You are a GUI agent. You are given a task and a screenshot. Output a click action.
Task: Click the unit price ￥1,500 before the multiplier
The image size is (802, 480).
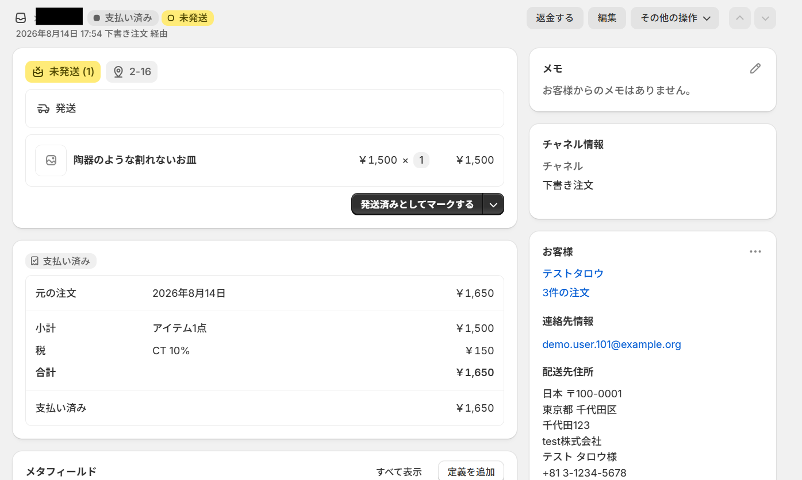point(377,160)
